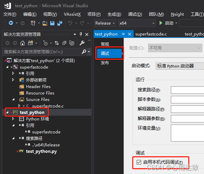Click the script arguments input field
The image size is (204, 174).
187,100
